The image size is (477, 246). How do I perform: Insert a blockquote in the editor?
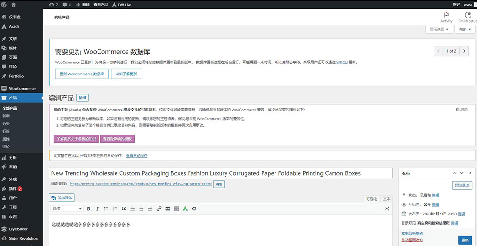(123, 209)
